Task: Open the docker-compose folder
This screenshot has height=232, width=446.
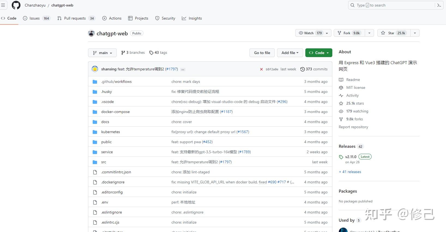Action: click(115, 112)
